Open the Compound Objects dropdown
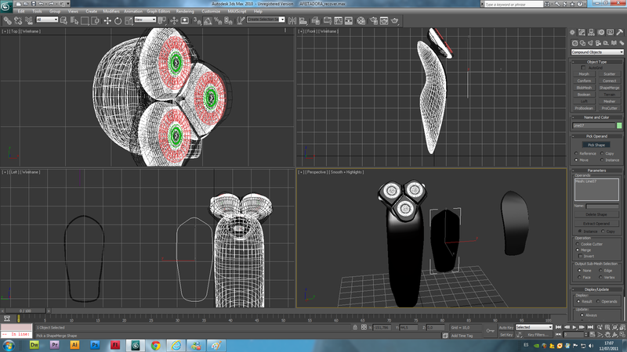Viewport: 627px width, 352px height. (x=597, y=52)
